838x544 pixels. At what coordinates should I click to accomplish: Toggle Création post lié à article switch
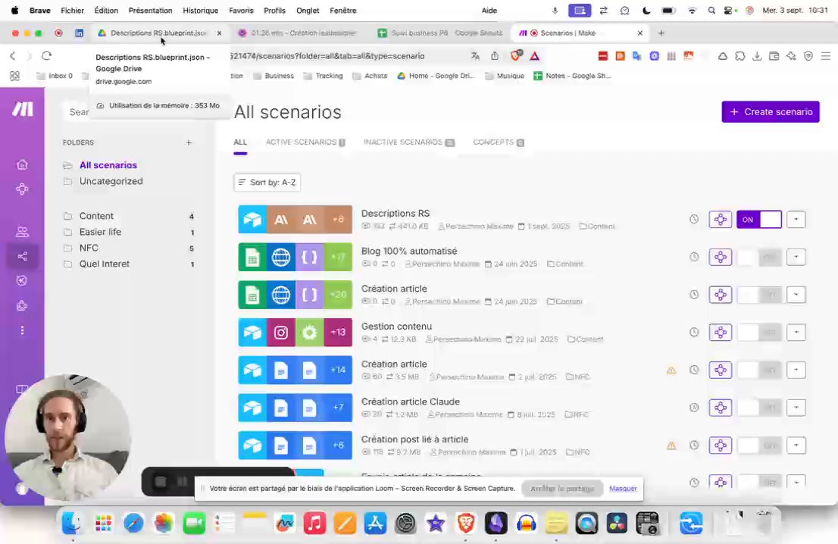coord(759,446)
